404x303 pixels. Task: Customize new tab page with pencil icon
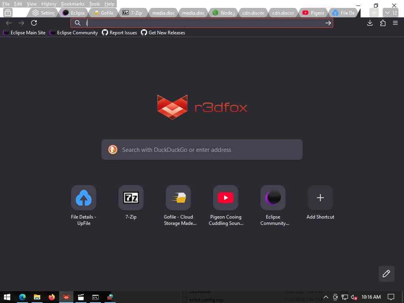386,274
